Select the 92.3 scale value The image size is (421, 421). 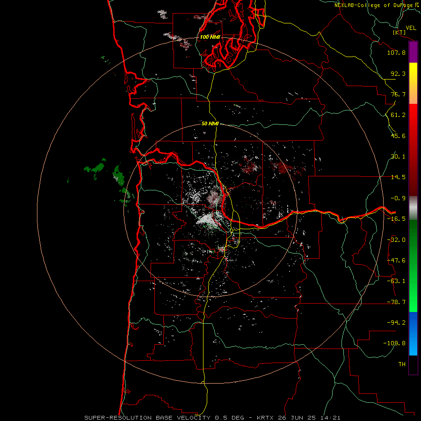click(398, 73)
